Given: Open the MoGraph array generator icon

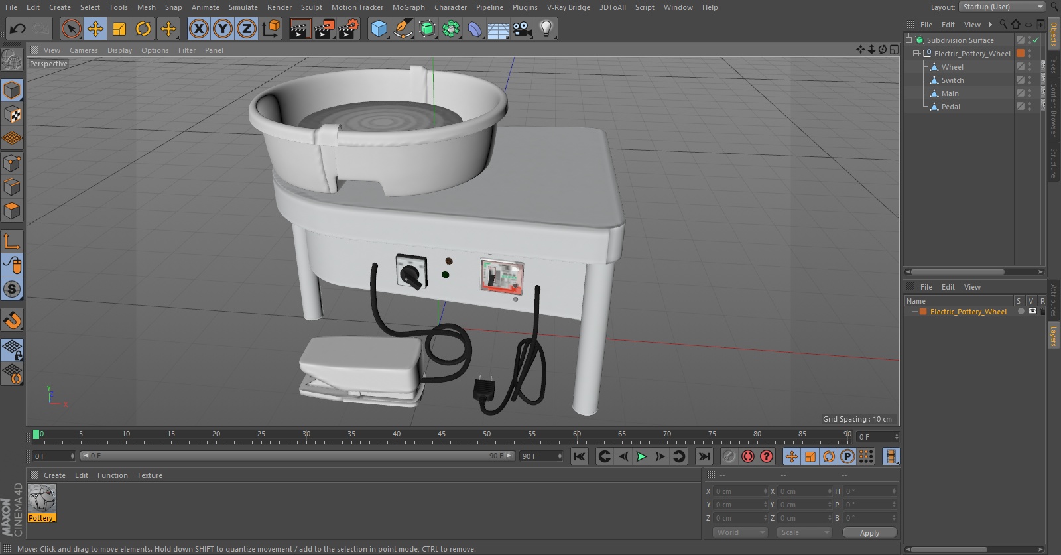Looking at the screenshot, I should coord(451,29).
